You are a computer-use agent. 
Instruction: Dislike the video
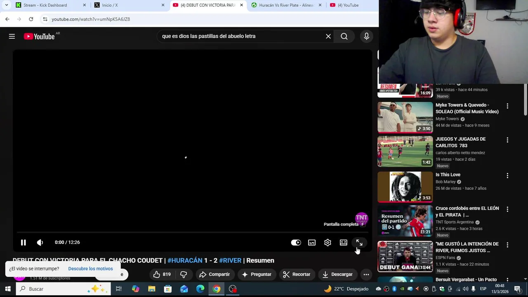coord(184,274)
